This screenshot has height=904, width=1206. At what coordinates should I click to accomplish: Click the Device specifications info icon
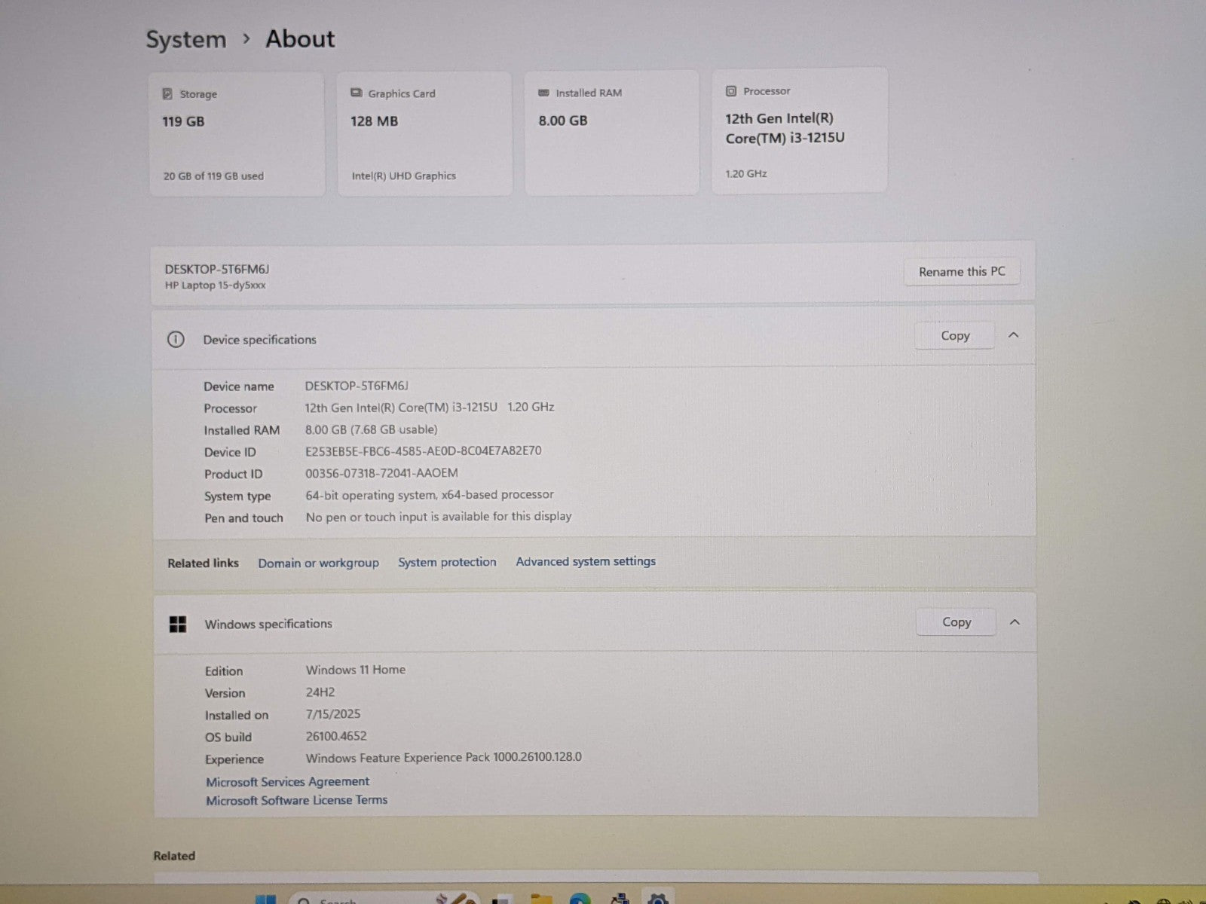point(176,340)
